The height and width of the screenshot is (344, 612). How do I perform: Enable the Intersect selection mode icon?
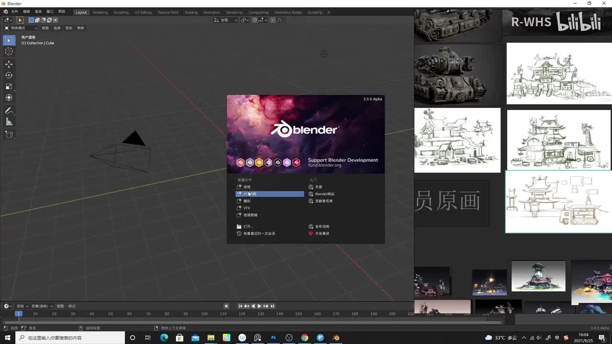point(55,20)
